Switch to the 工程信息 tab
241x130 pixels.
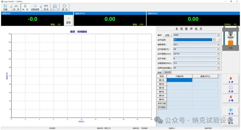coord(167,72)
